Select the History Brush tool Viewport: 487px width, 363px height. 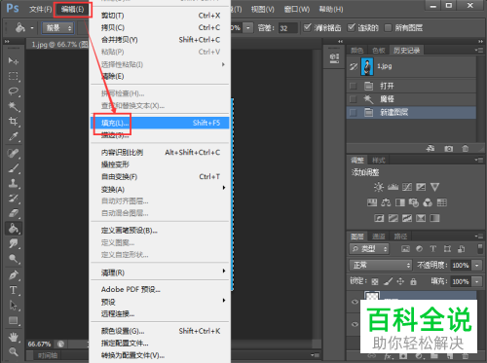pos(14,199)
